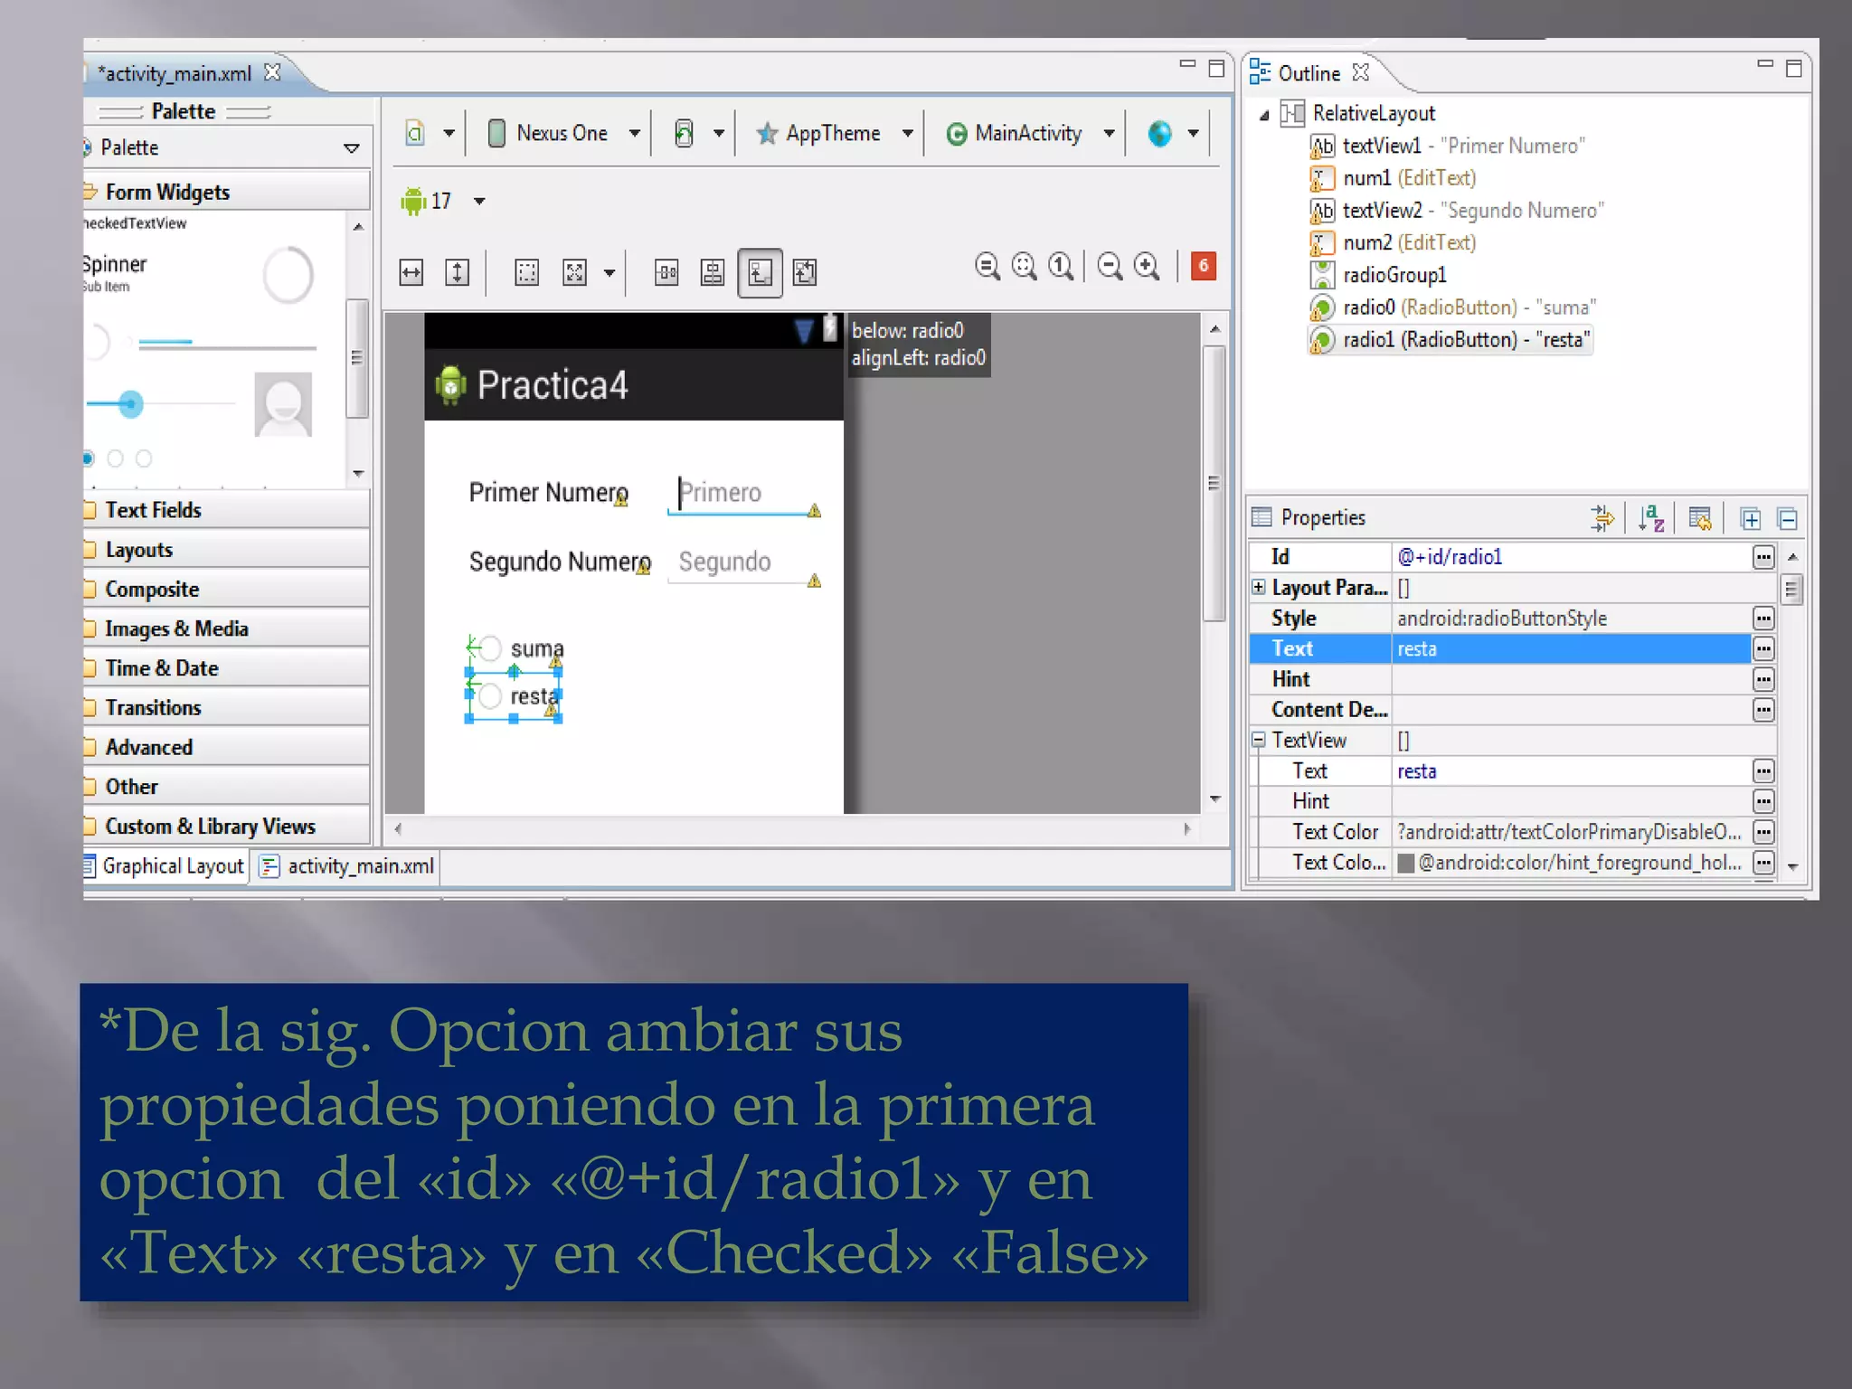Click the Primero edit text field
The image size is (1852, 1389).
[x=742, y=494]
